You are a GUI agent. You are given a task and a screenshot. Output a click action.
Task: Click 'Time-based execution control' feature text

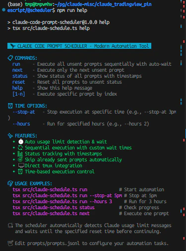(60, 171)
